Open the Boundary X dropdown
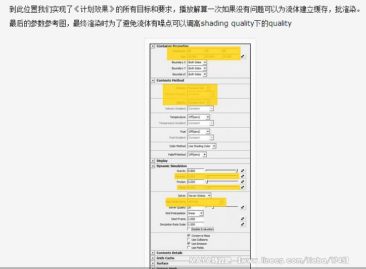The image size is (366, 269). point(197,62)
